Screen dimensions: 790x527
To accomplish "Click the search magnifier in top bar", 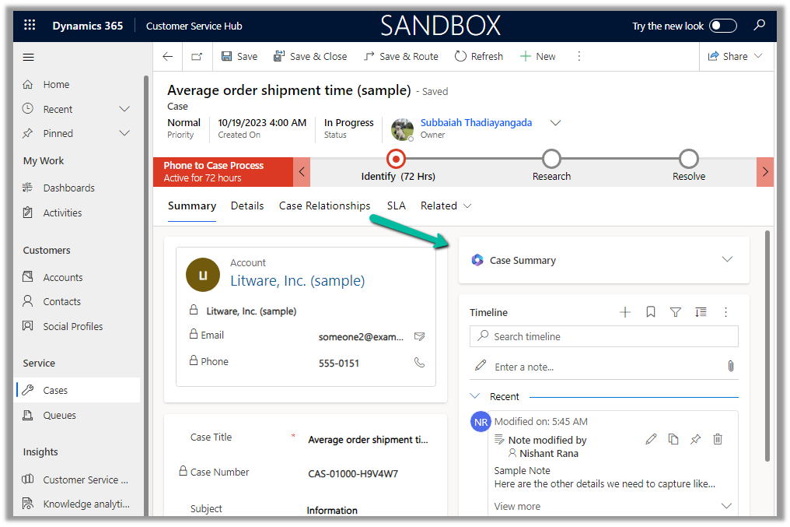I will tap(760, 26).
